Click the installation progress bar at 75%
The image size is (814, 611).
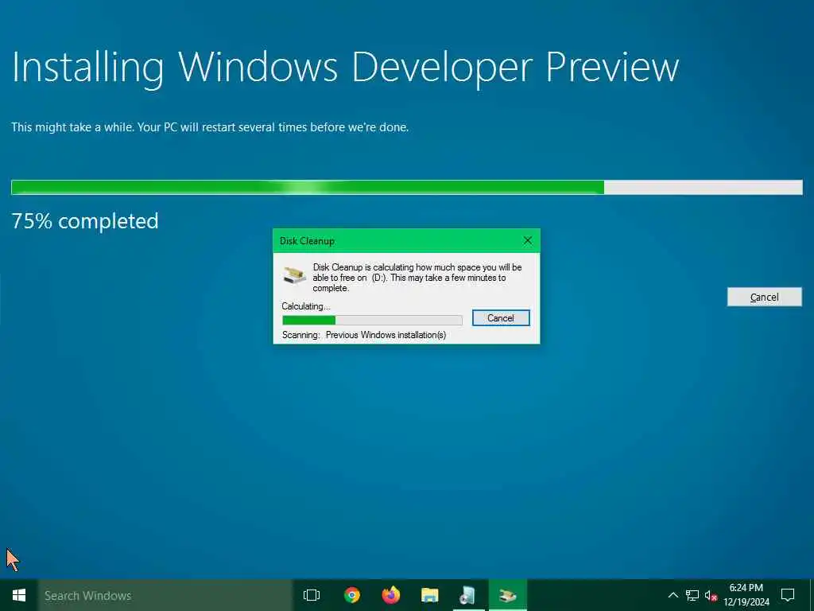click(x=406, y=187)
